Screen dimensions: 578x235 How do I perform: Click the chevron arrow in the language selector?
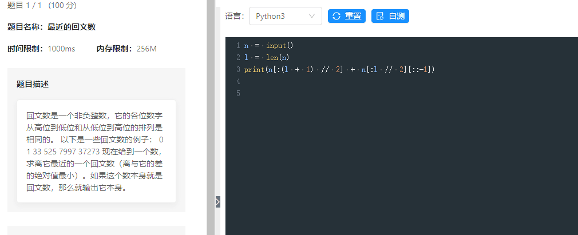pyautogui.click(x=312, y=16)
